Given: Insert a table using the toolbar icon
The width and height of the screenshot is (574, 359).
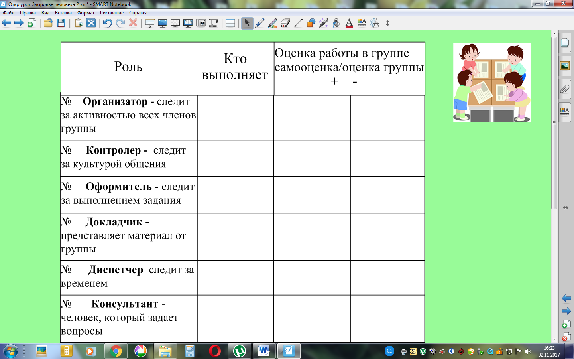Looking at the screenshot, I should 230,23.
